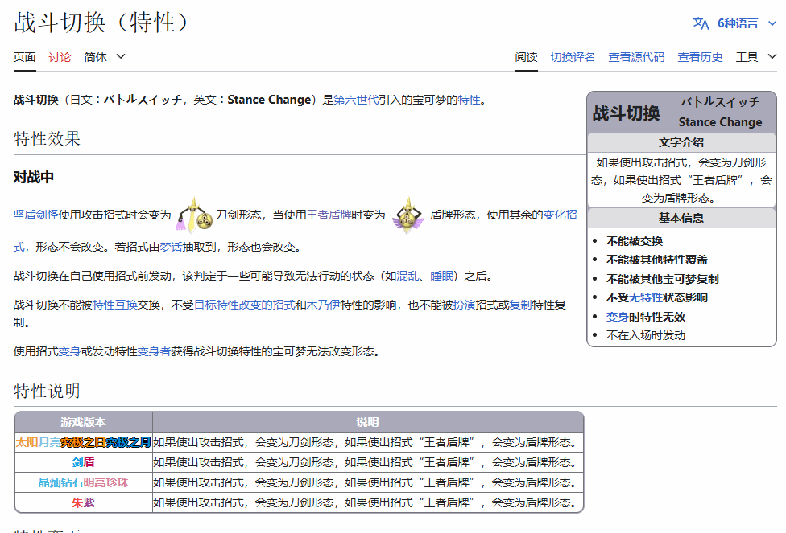Open the 查看源代码 tab
This screenshot has width=786, height=533.
pos(636,57)
